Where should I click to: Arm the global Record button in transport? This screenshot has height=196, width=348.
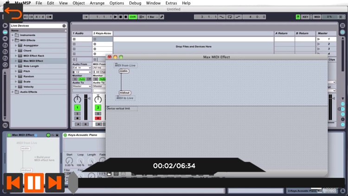click(126, 17)
